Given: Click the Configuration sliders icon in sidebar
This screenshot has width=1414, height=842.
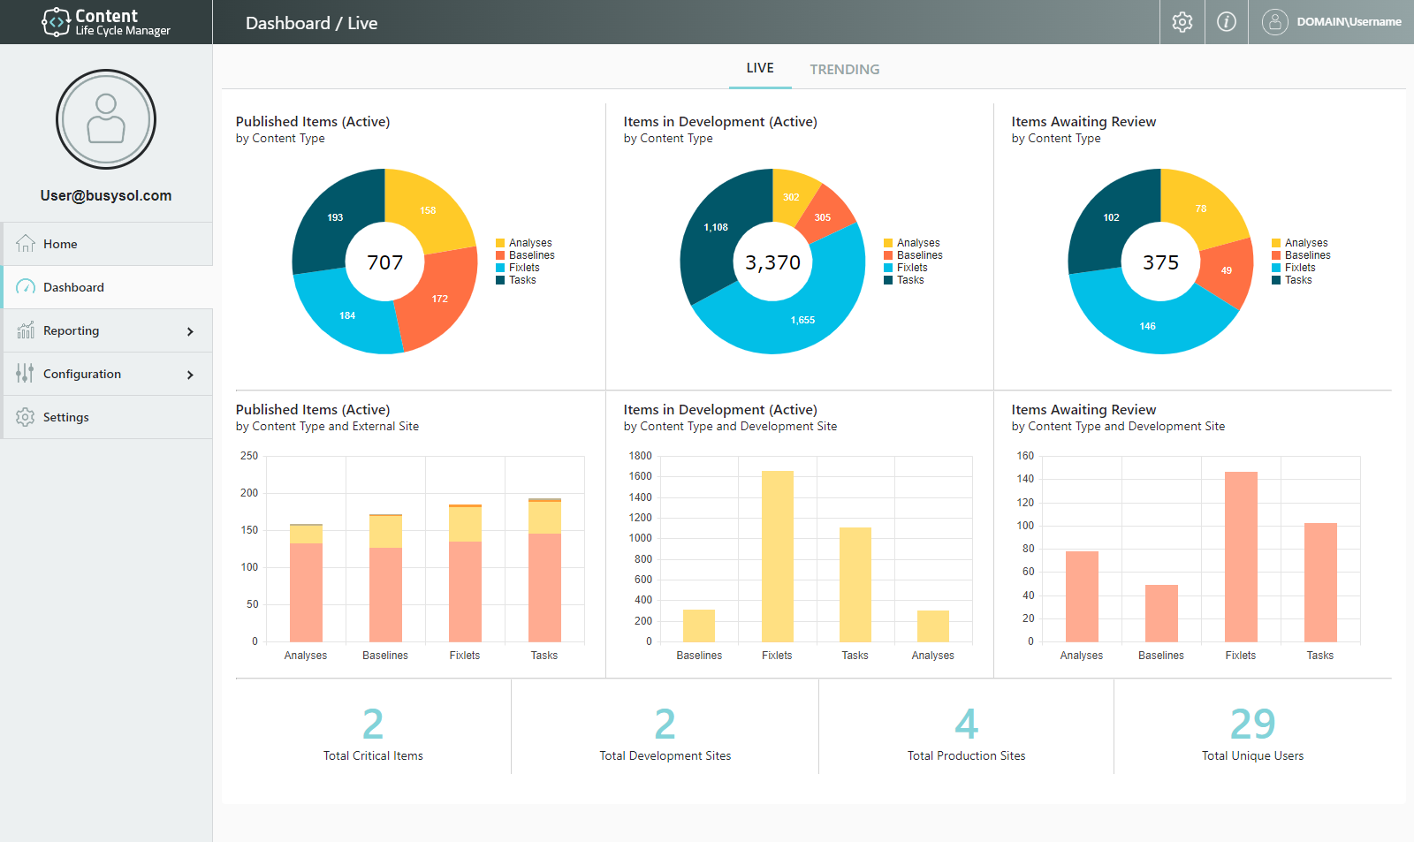Looking at the screenshot, I should point(26,374).
